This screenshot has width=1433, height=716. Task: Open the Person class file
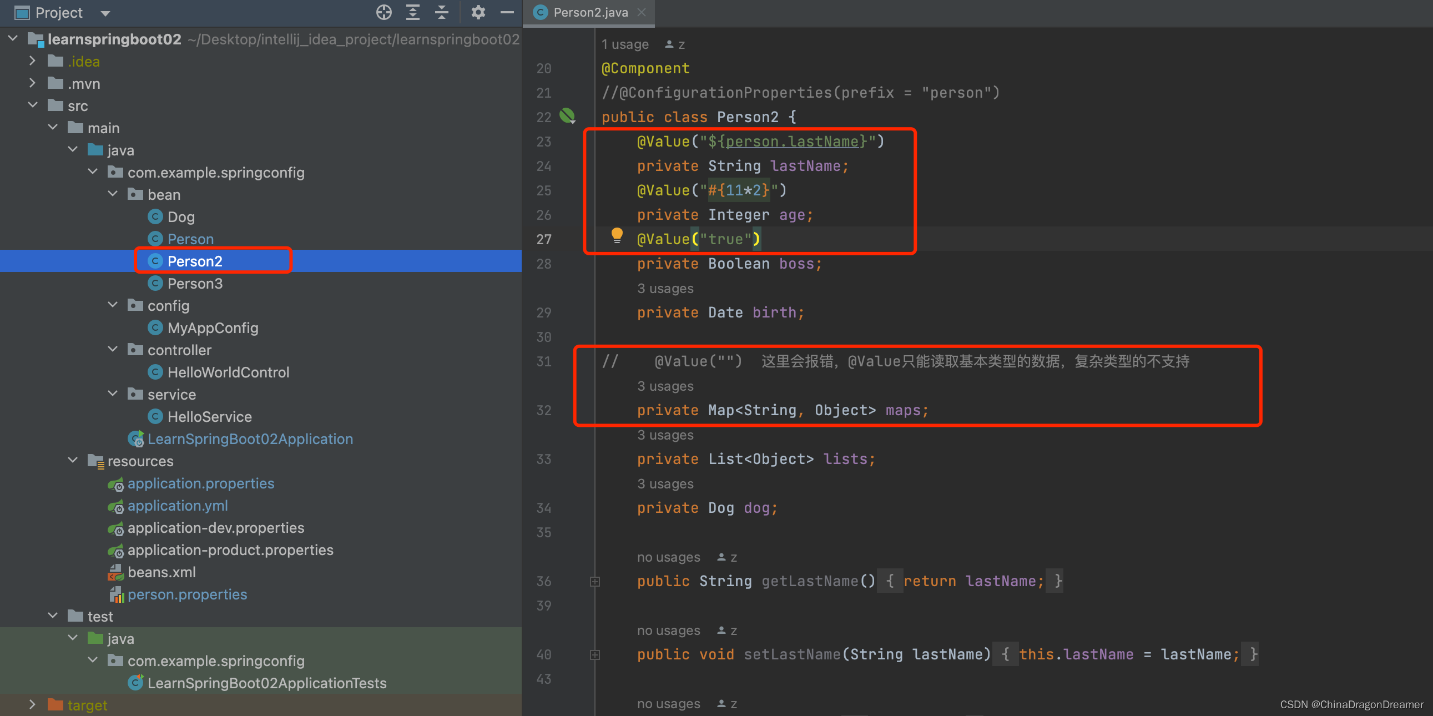pos(190,239)
